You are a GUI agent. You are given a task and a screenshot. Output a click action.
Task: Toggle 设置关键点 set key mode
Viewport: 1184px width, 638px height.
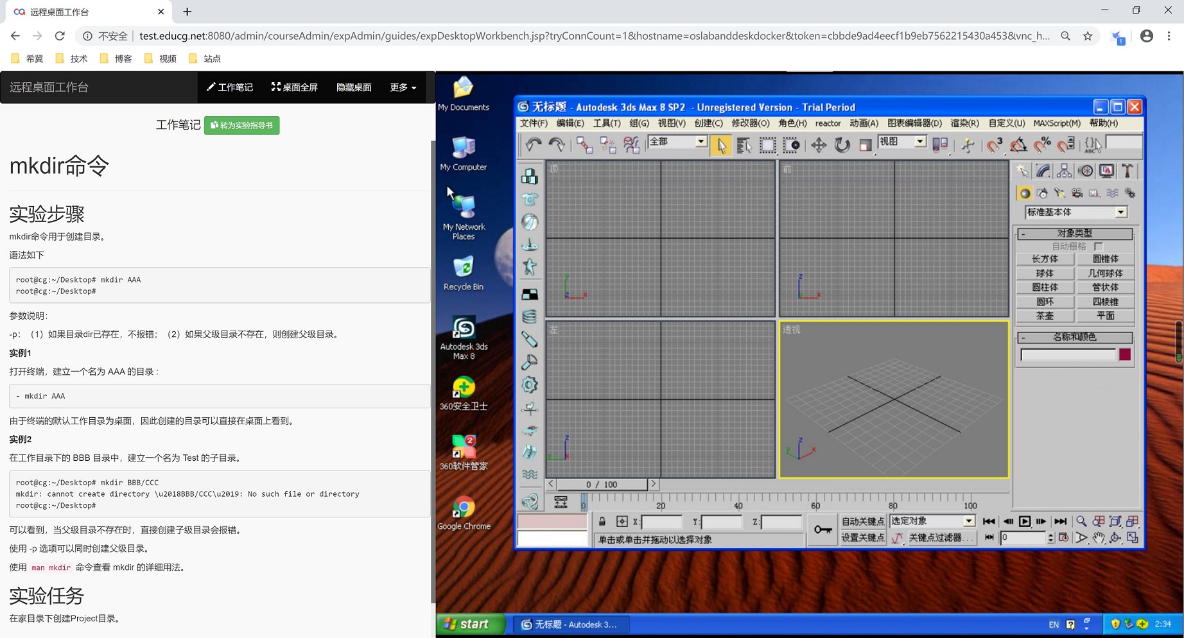click(863, 538)
